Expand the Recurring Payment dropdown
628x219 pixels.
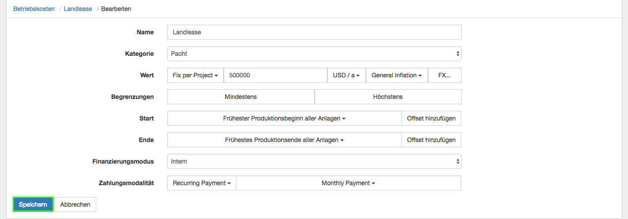(202, 183)
